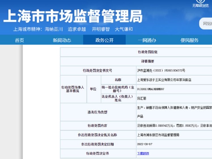Select the 作出行政处罚决定日期 label
The width and height of the screenshot is (212, 159).
pos(98,144)
